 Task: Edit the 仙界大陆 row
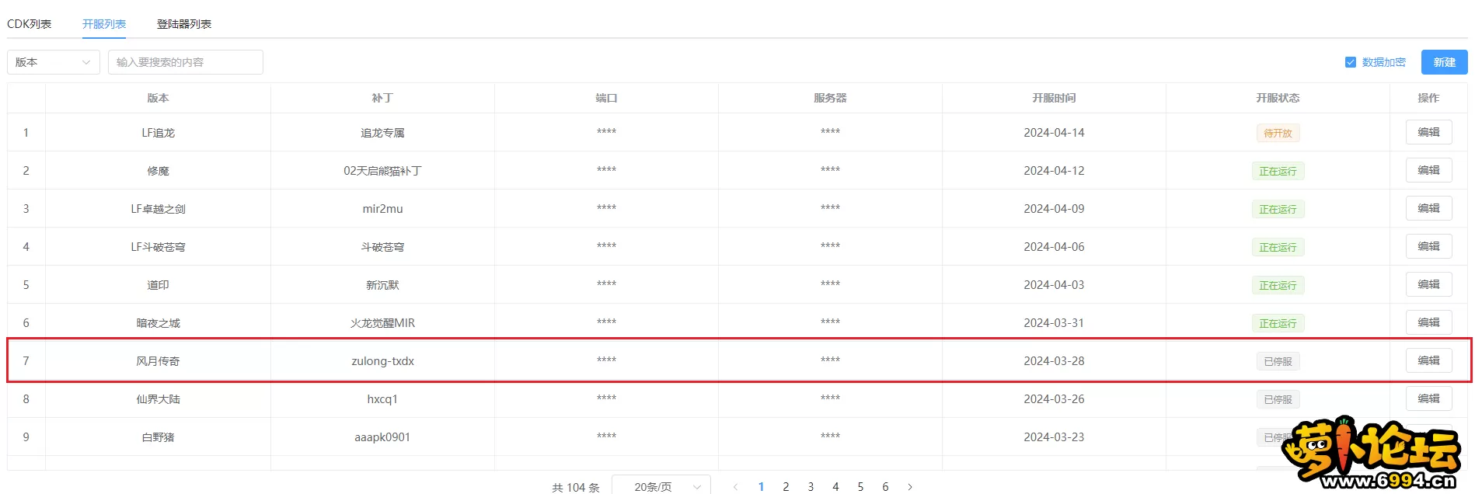(x=1429, y=398)
